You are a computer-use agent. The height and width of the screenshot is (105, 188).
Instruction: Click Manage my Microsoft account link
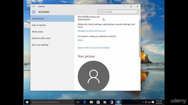click(x=92, y=31)
